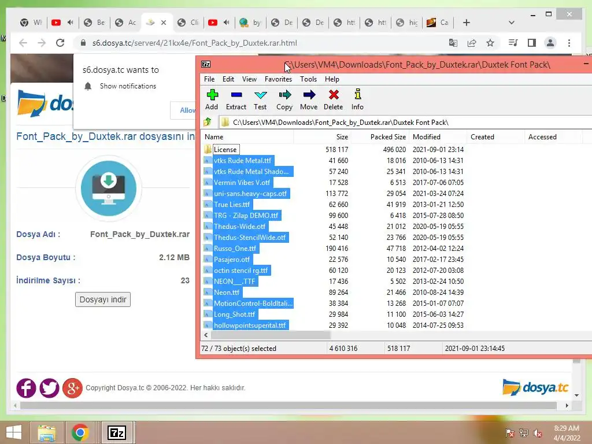Select file vtks Rude Metal.ttf
The height and width of the screenshot is (444, 592).
(242, 161)
